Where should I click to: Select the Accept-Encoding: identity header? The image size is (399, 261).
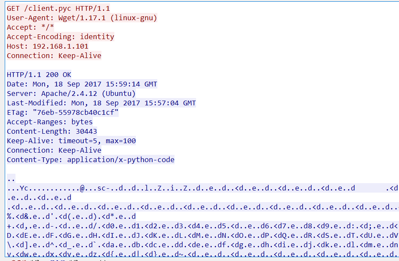(x=60, y=37)
